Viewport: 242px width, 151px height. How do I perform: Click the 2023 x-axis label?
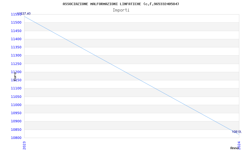point(24,146)
